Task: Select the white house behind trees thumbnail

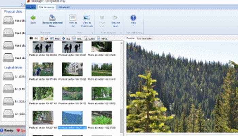Action: click(x=102, y=93)
